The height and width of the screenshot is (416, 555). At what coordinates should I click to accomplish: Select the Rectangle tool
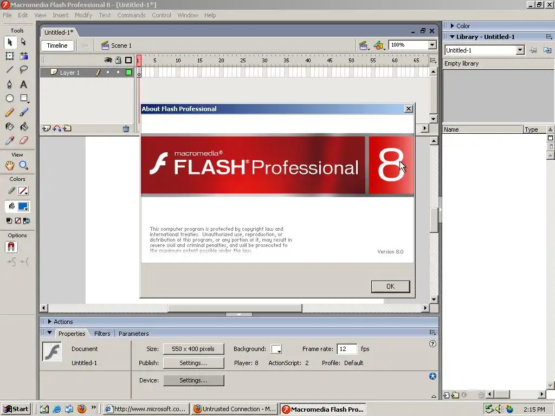point(24,99)
